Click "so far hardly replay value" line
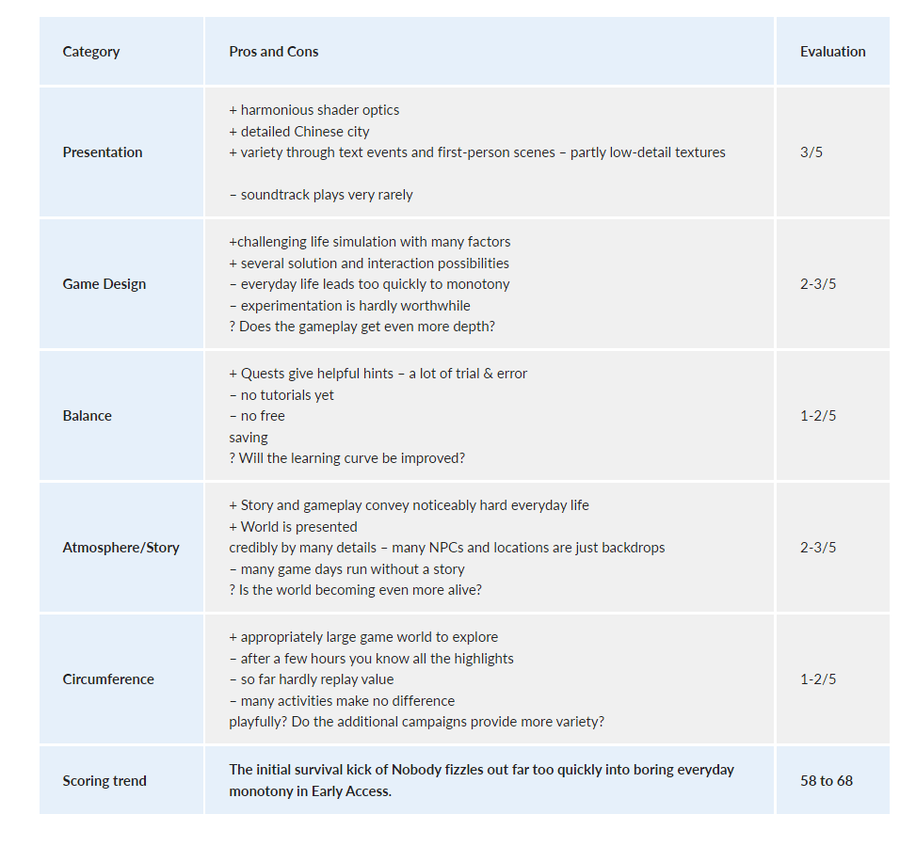 312,679
